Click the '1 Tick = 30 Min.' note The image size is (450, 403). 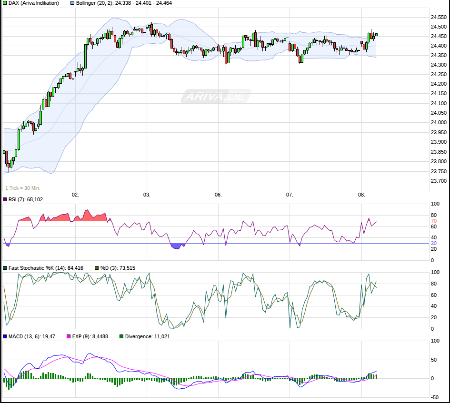coord(22,188)
